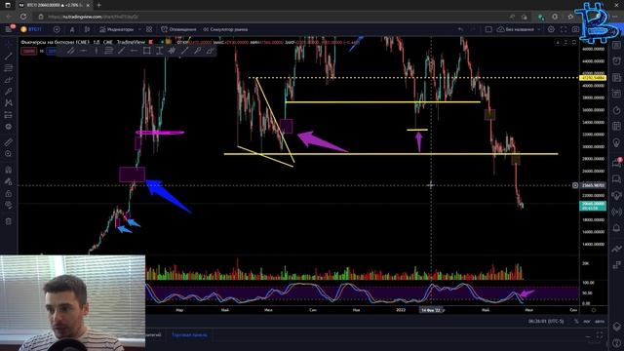The height and width of the screenshot is (351, 624).
Task: Pick the arrow tool in favorites toolbar
Action: point(184,51)
